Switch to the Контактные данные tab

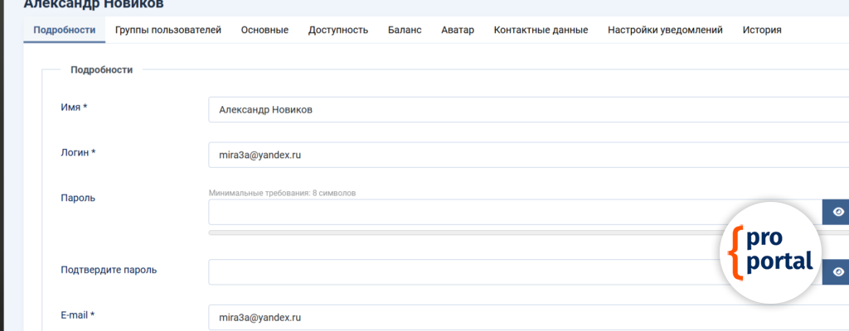point(541,31)
